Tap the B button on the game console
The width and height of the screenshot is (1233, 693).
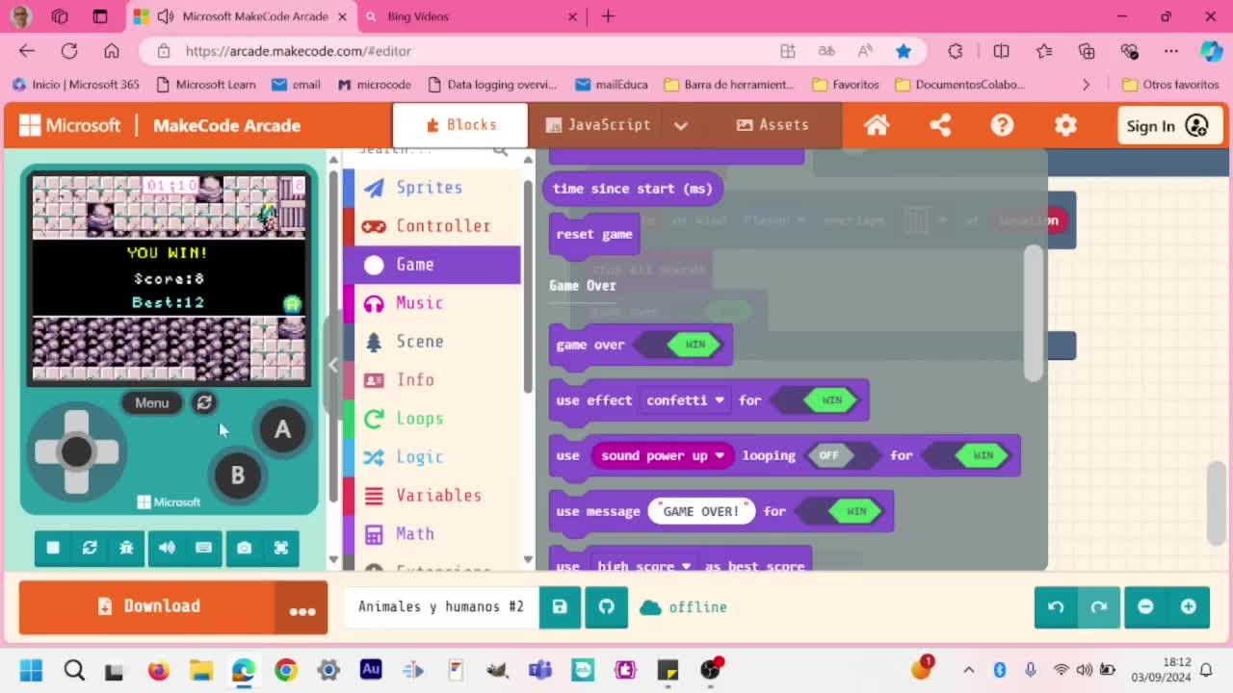[x=237, y=475]
